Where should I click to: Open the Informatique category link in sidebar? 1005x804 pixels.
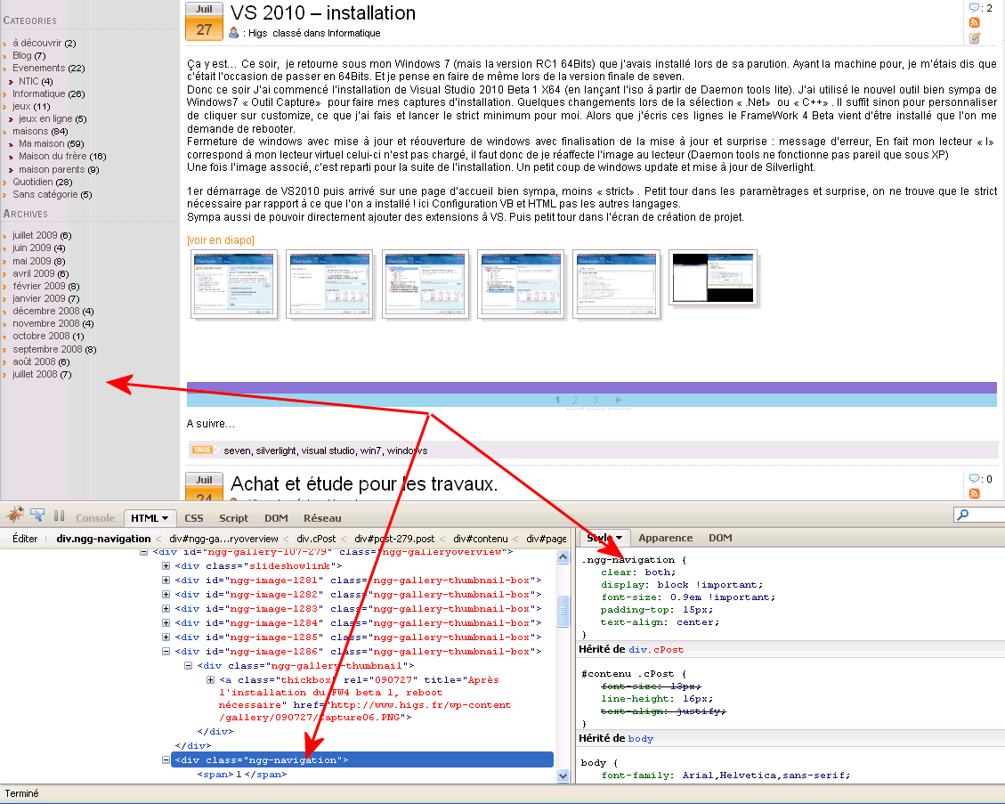pos(38,93)
